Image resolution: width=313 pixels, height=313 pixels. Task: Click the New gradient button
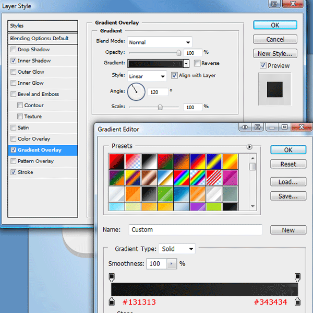click(x=288, y=230)
